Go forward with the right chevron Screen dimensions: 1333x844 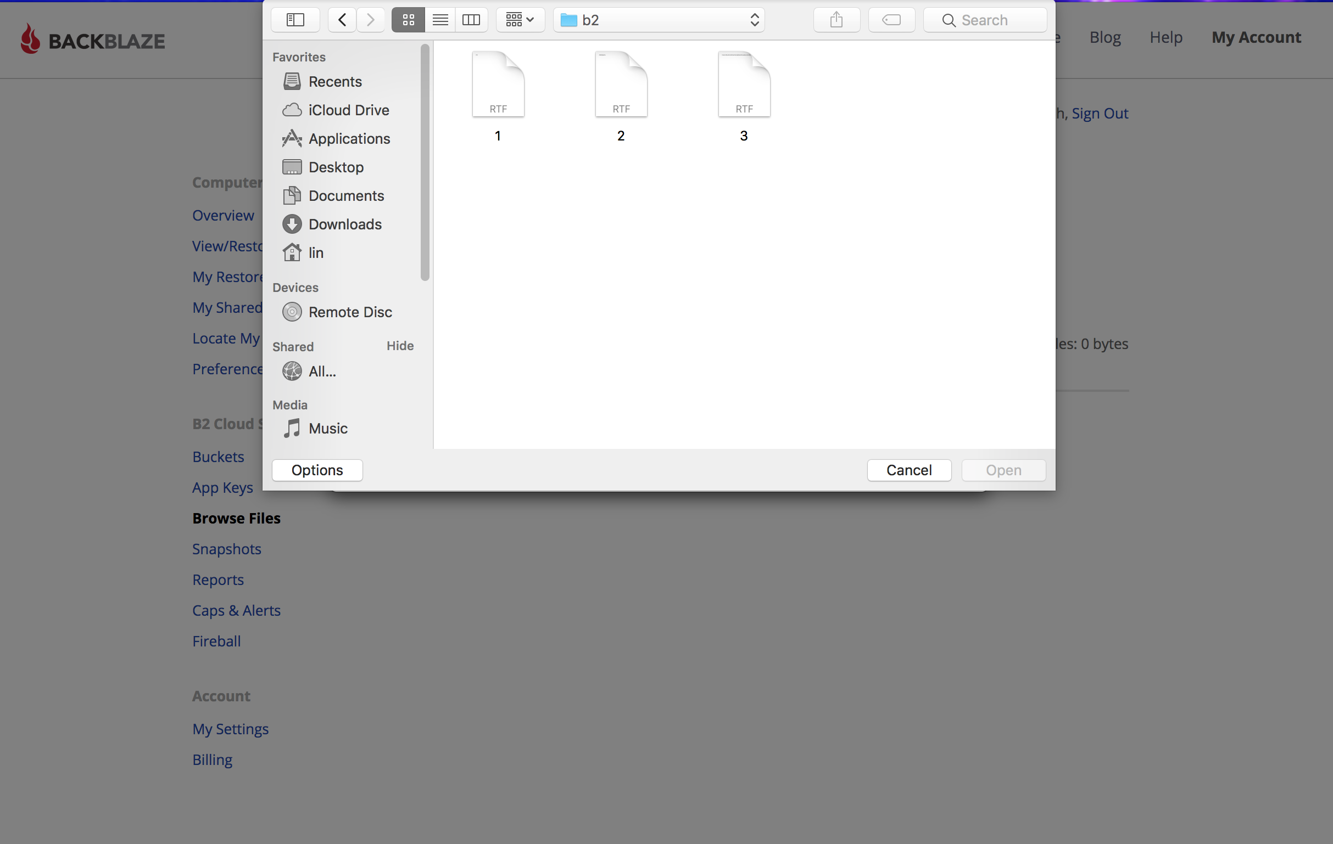point(370,20)
